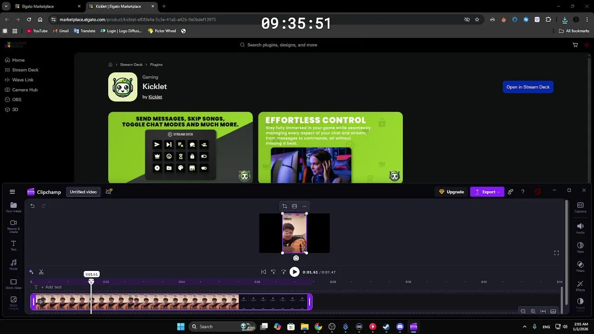The image size is (594, 334).
Task: Select the crop tool above preview
Action: coord(284,206)
